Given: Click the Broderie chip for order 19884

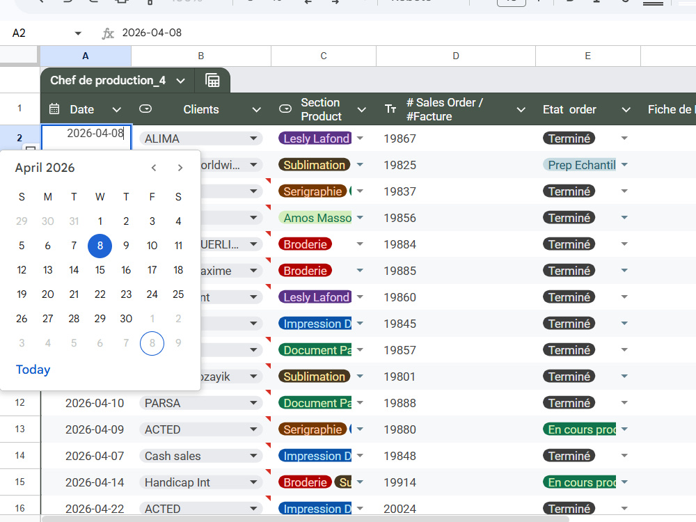Looking at the screenshot, I should tap(305, 244).
